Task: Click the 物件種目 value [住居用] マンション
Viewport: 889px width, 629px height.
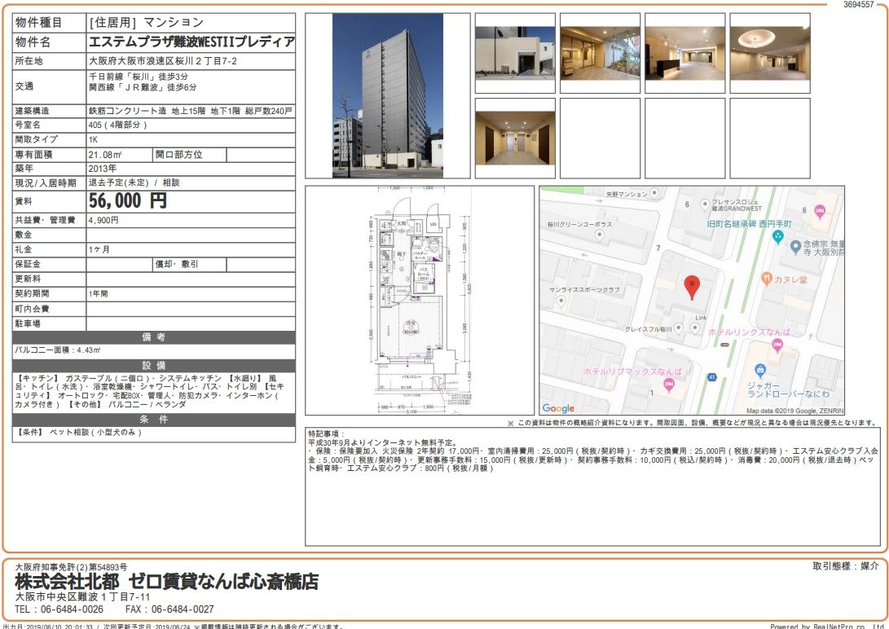Action: coord(146,22)
